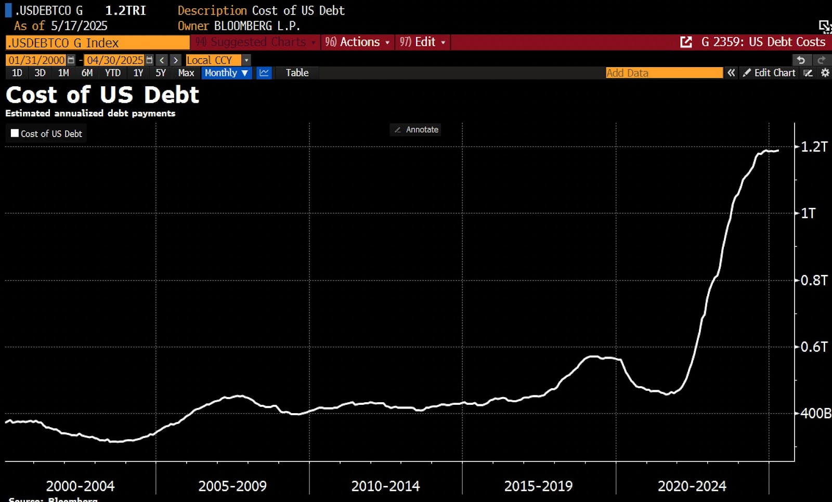Click the Add Data input field
This screenshot has height=502, width=832.
(x=664, y=73)
